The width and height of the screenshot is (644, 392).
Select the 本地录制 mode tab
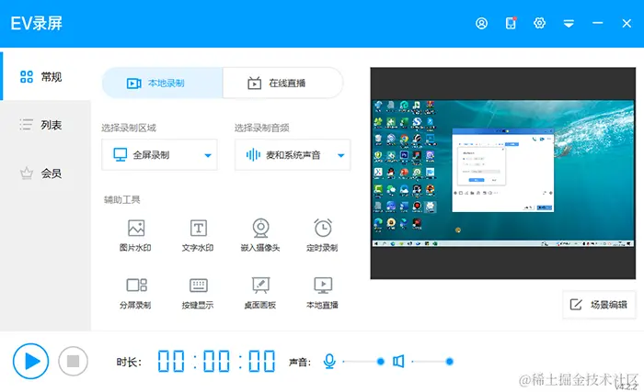(x=162, y=84)
